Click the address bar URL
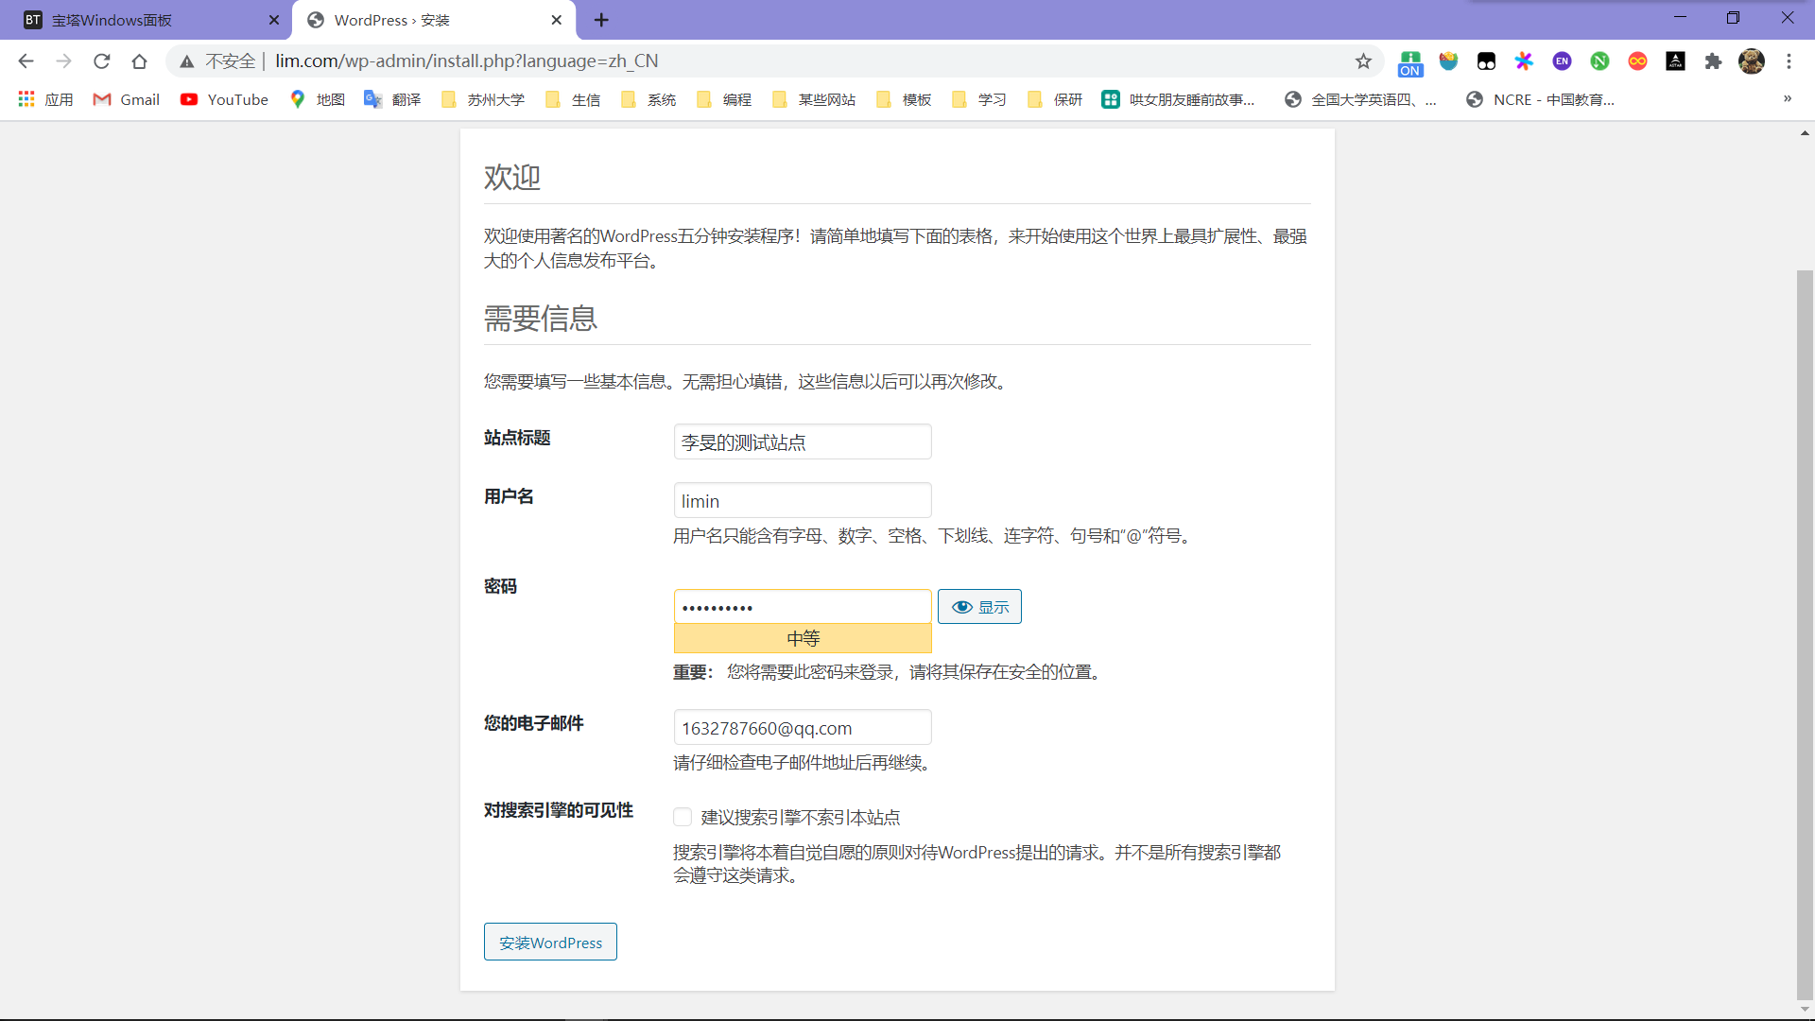This screenshot has width=1815, height=1021. tap(467, 61)
